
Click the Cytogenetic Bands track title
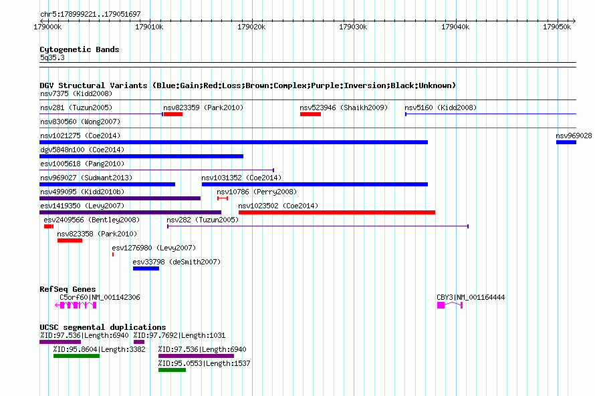80,49
